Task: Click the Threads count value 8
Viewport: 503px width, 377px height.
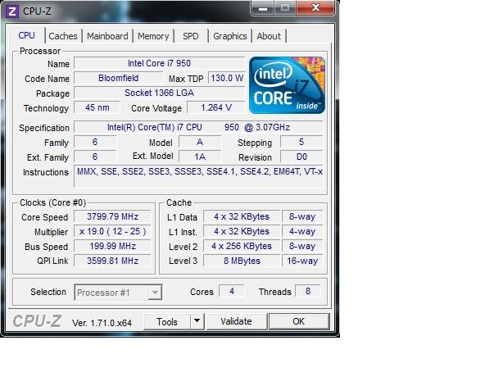Action: (308, 291)
